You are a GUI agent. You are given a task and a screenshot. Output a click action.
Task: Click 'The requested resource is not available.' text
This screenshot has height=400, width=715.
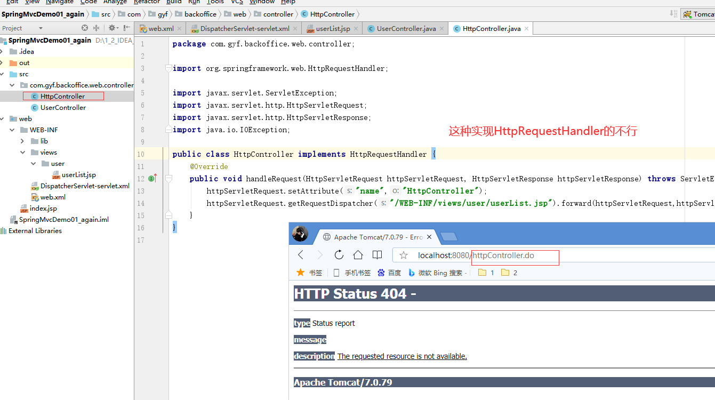coord(402,356)
